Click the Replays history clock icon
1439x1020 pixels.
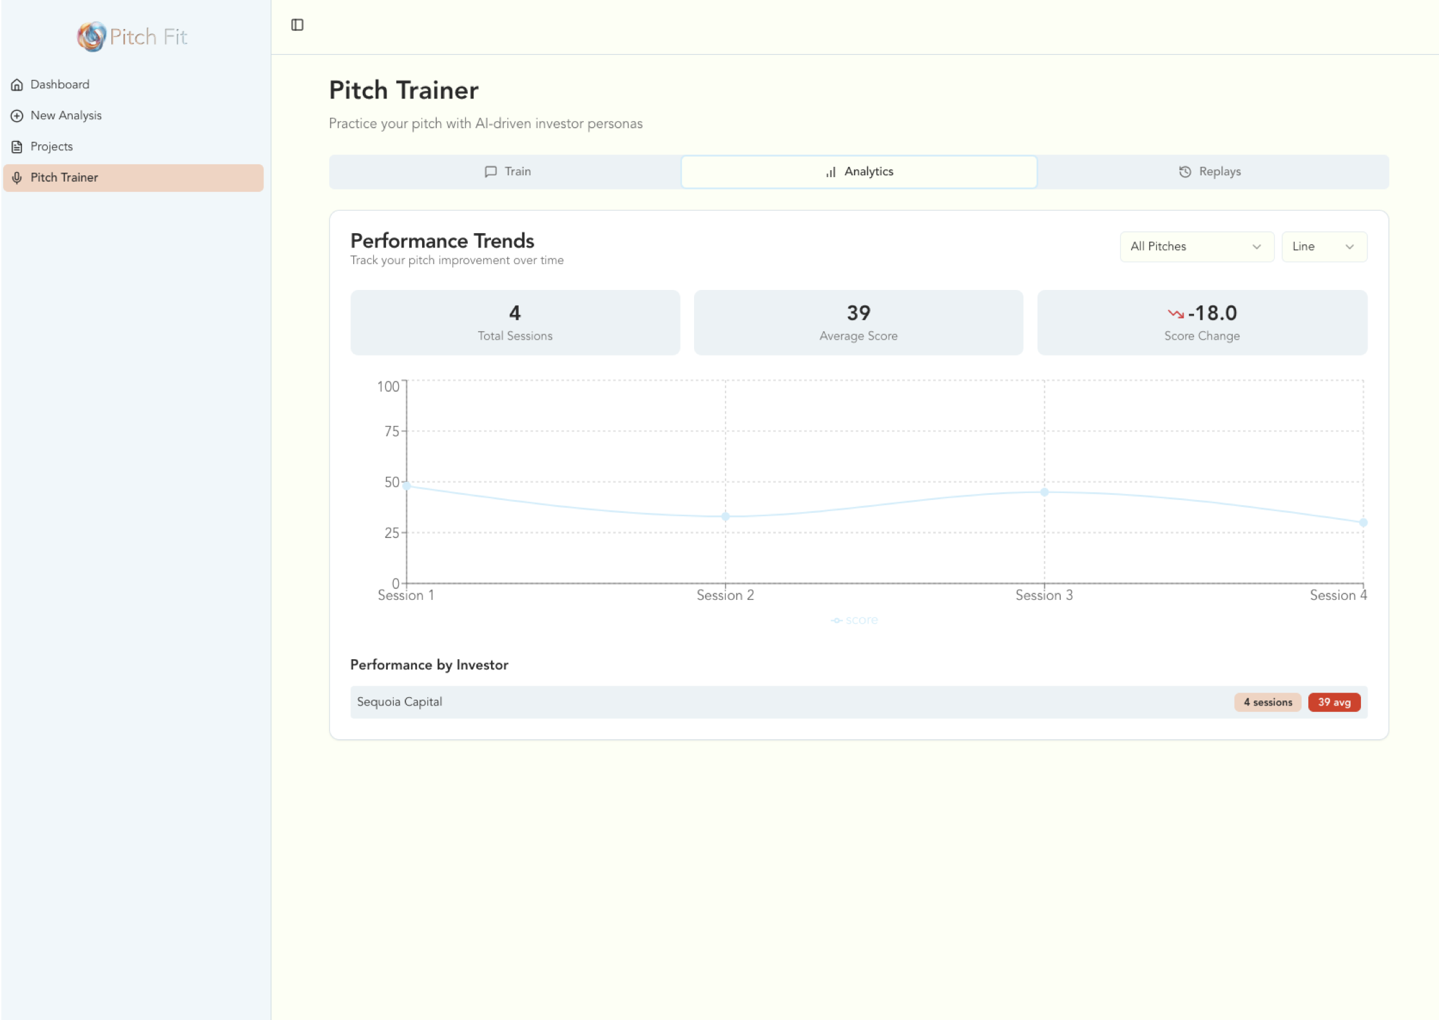coord(1184,171)
